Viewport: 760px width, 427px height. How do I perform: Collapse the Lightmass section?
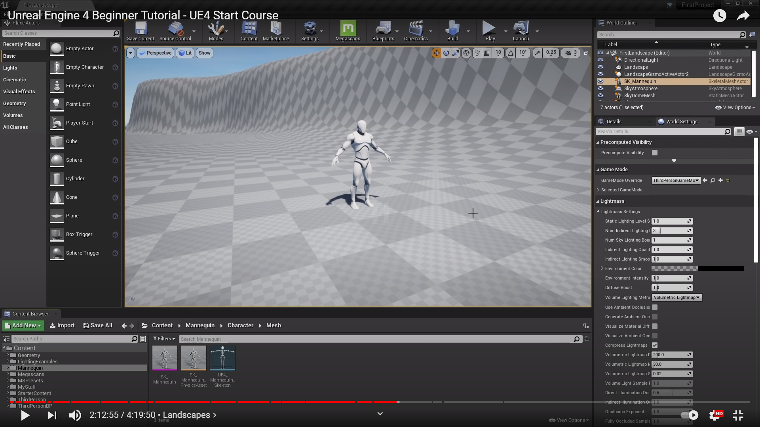[x=598, y=201]
